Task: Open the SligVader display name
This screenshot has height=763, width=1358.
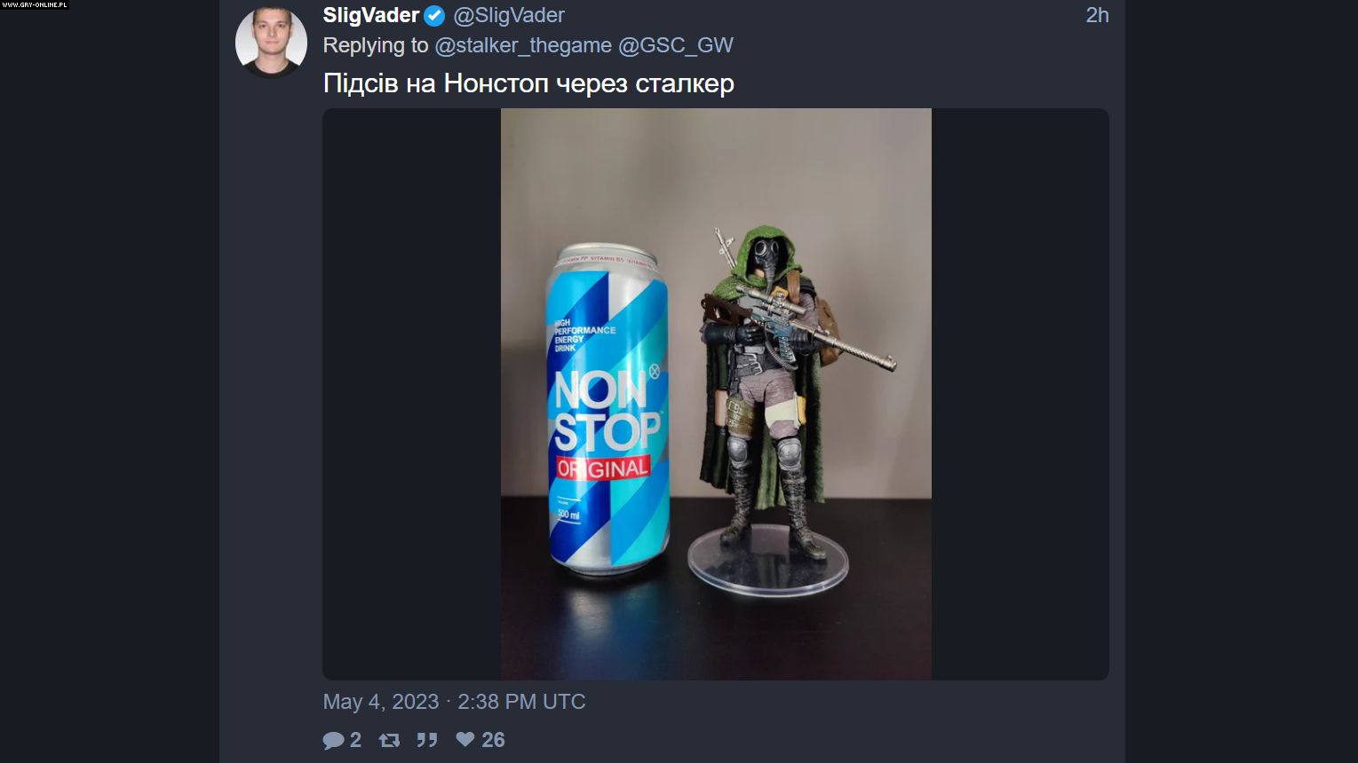Action: tap(371, 15)
